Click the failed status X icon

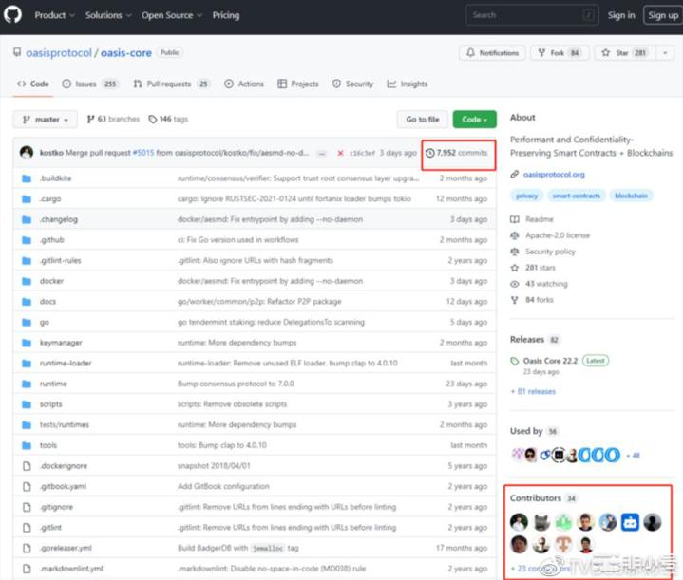(x=340, y=153)
